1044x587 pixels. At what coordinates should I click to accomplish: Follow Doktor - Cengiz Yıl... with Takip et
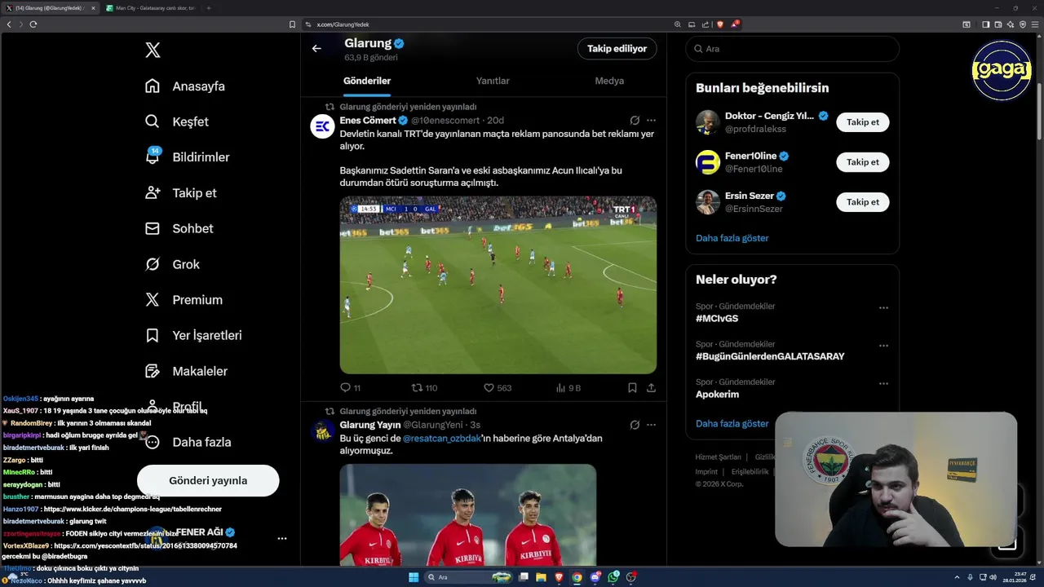click(x=862, y=122)
